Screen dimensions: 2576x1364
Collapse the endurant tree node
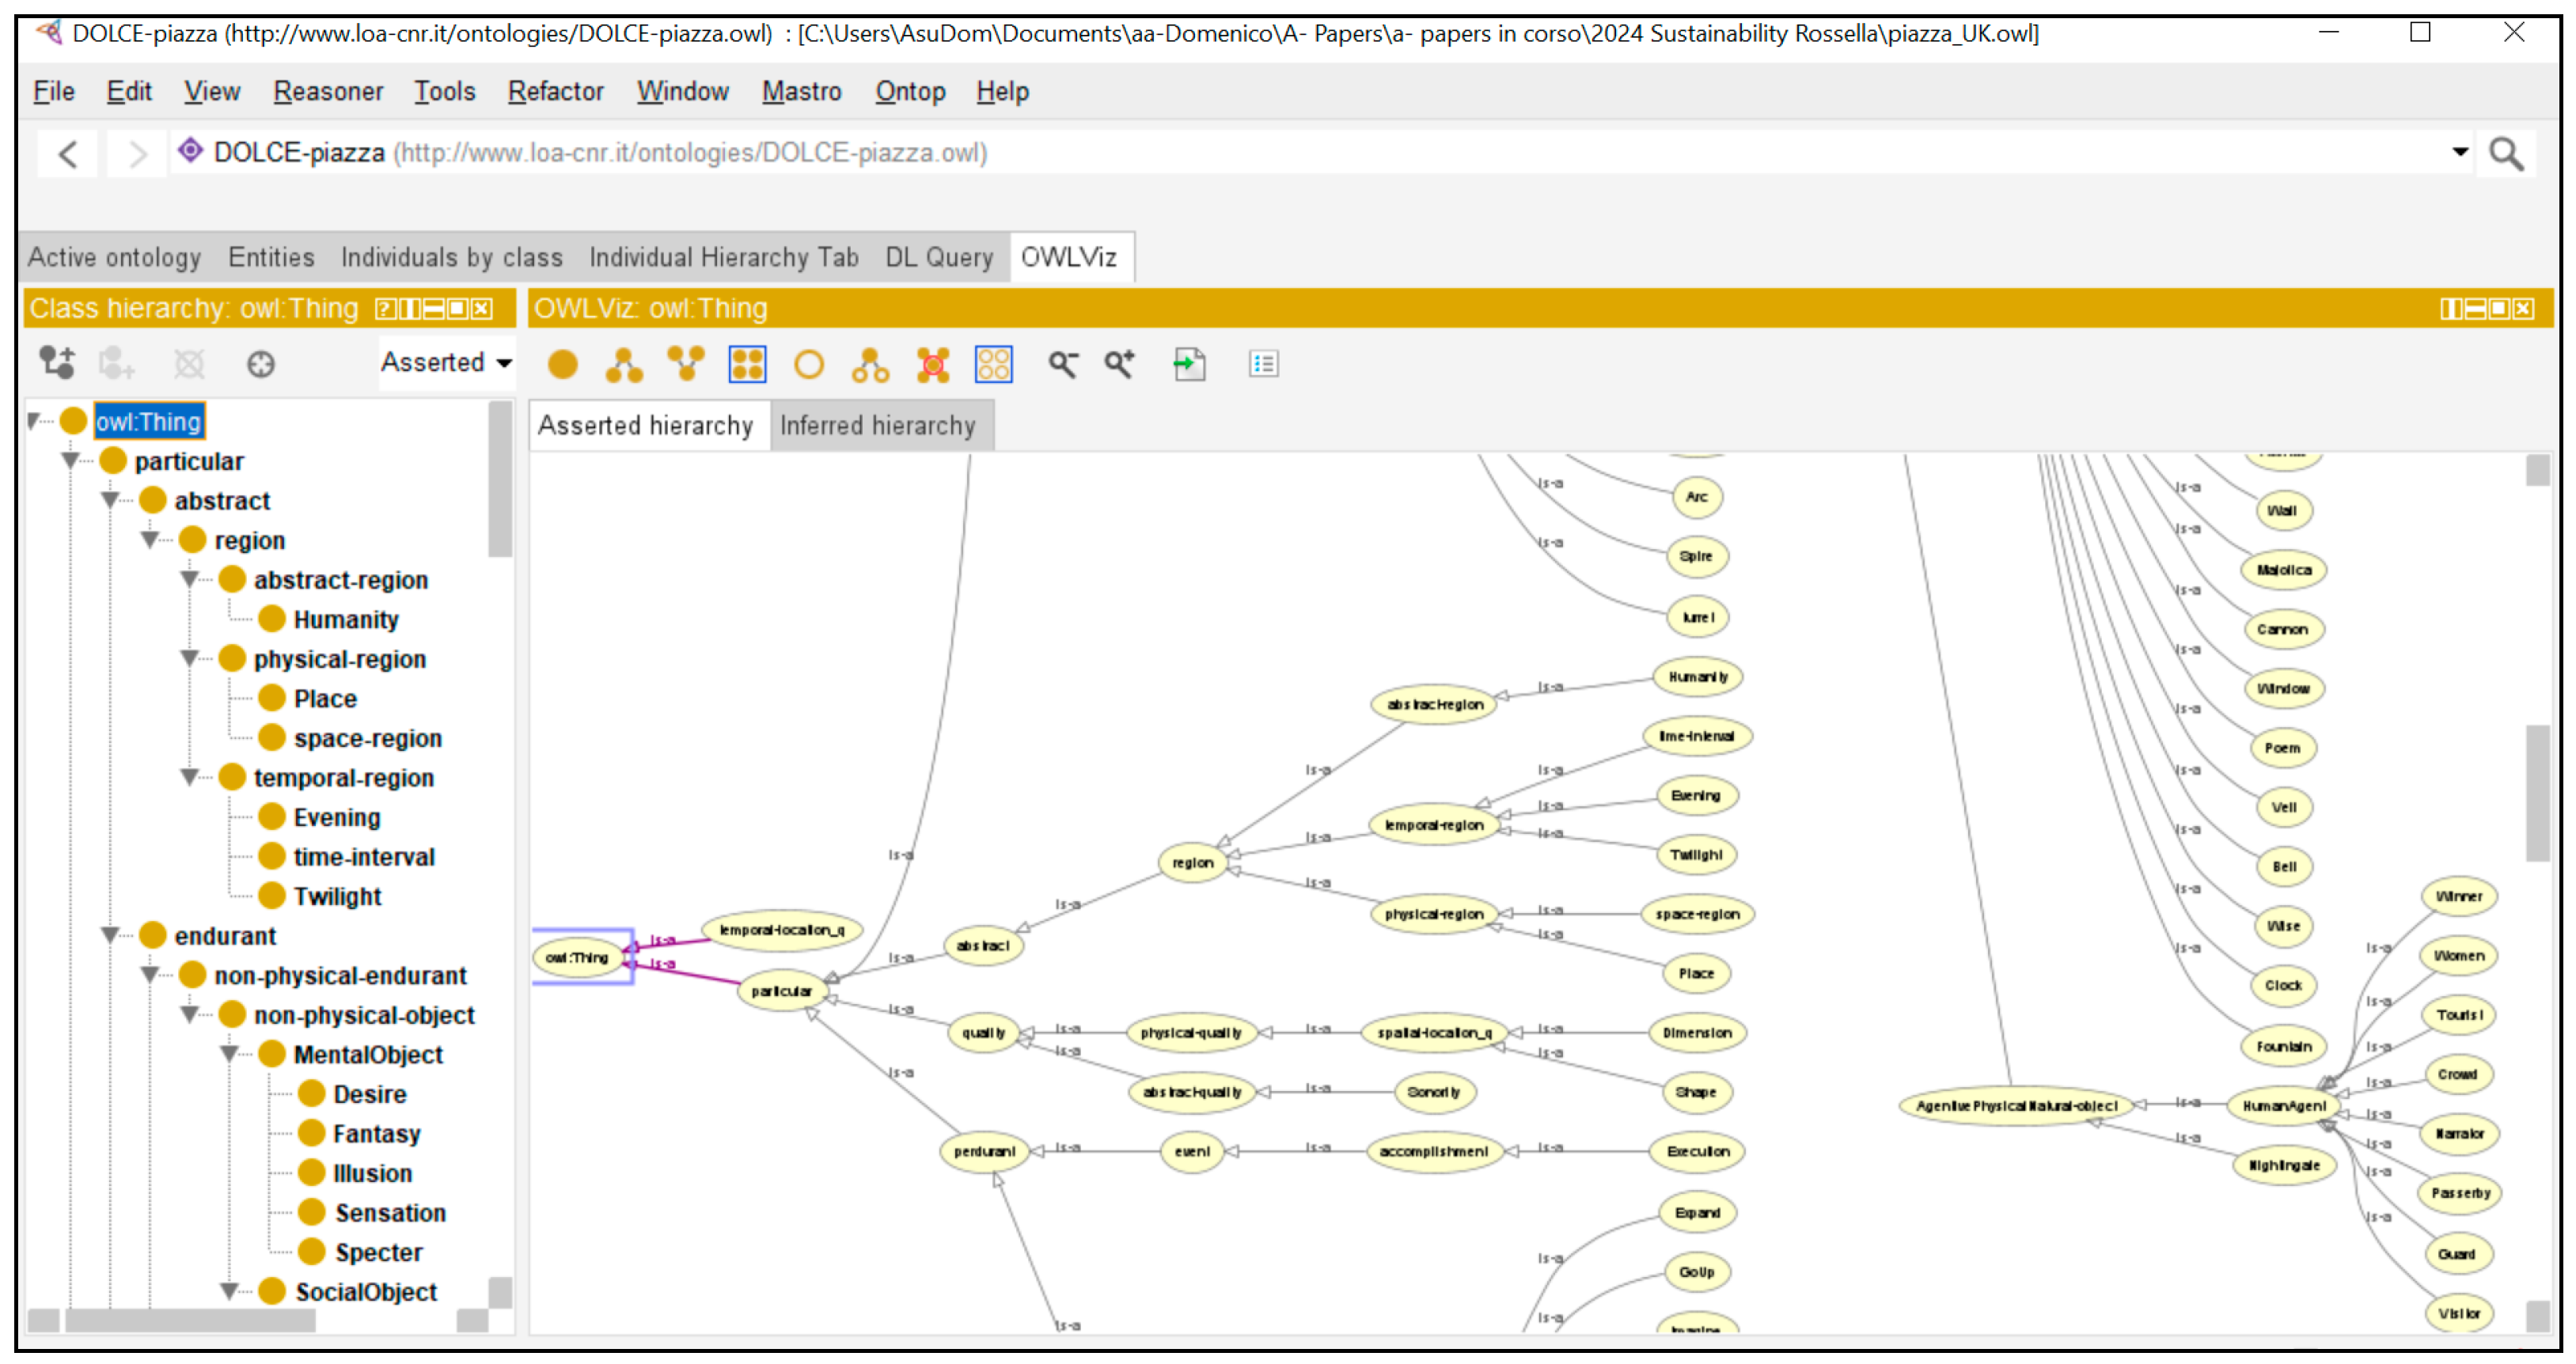point(111,935)
